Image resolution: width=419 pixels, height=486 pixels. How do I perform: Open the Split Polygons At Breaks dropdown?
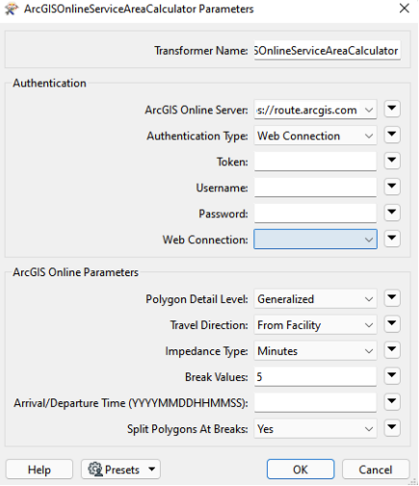pos(315,429)
